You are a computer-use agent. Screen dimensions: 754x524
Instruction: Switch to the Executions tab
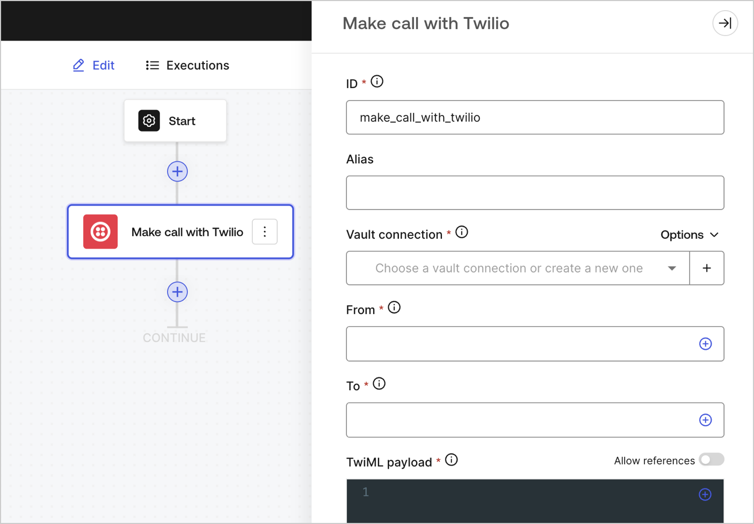click(x=187, y=66)
